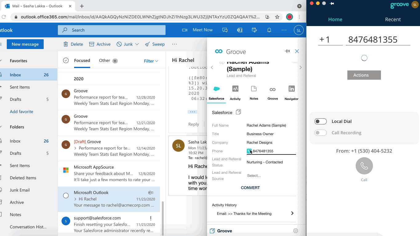Image resolution: width=420 pixels, height=236 pixels.
Task: Open Deleted Items folder
Action: pyautogui.click(x=23, y=178)
